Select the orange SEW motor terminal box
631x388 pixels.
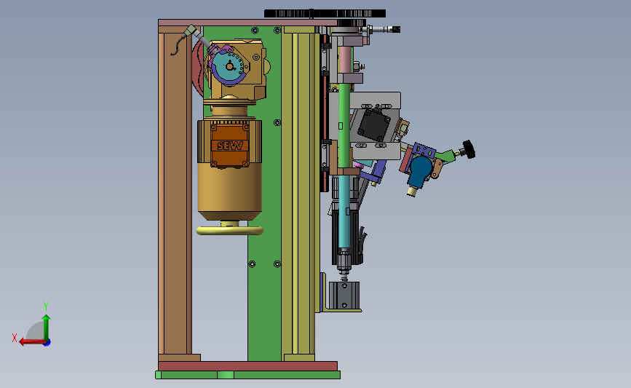(x=230, y=146)
